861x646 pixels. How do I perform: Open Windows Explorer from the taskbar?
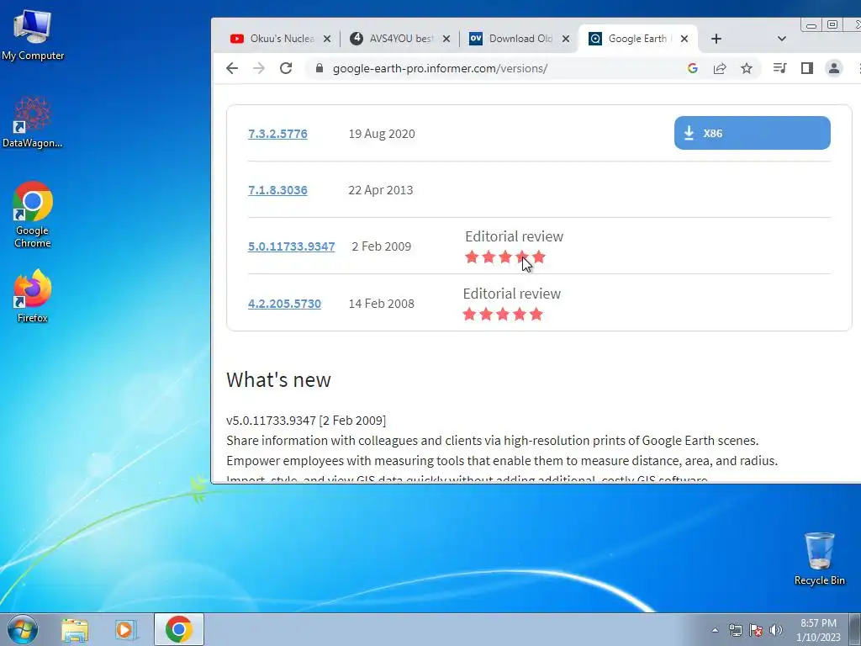coord(75,629)
